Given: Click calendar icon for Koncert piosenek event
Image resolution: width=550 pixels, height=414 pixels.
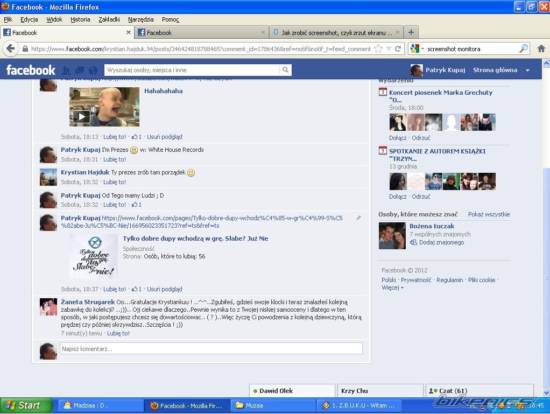Looking at the screenshot, I should 383,92.
